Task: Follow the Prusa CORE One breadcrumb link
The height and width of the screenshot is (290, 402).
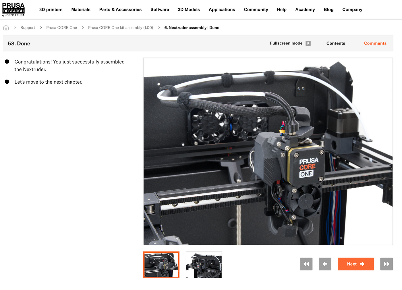Action: coord(62,28)
